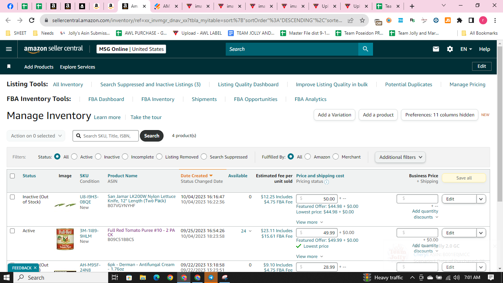Image resolution: width=503 pixels, height=283 pixels.
Task: Sort by Date Created column
Action: [x=197, y=176]
